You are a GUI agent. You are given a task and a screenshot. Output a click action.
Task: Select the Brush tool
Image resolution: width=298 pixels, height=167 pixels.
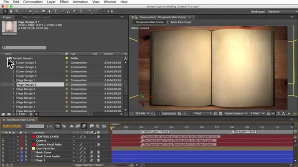coord(63,11)
